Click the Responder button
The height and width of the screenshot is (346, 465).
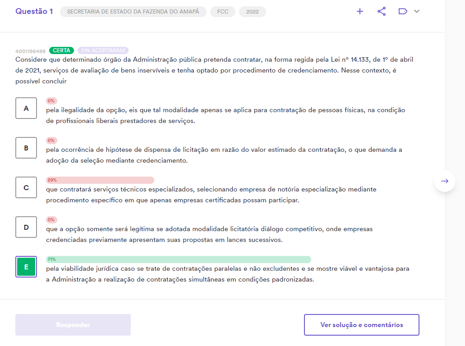(73, 324)
